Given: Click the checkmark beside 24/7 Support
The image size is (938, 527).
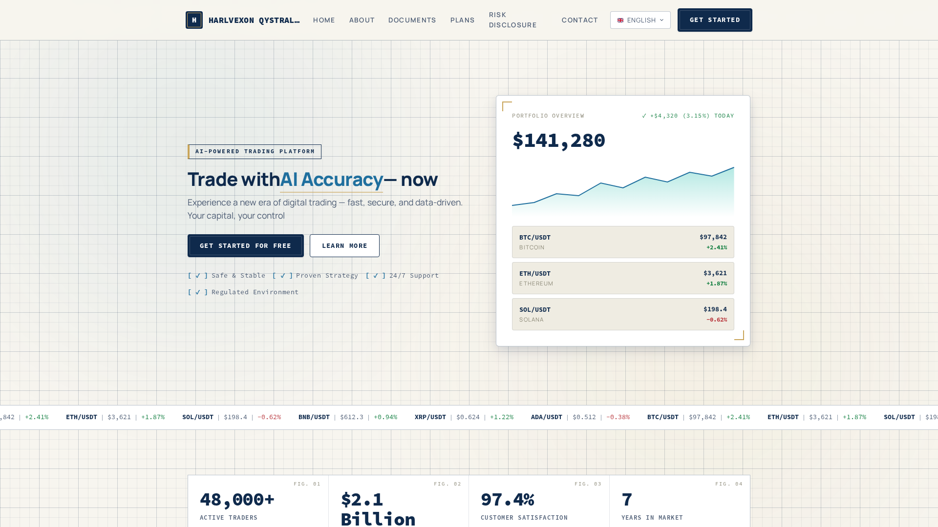Looking at the screenshot, I should click(x=376, y=276).
